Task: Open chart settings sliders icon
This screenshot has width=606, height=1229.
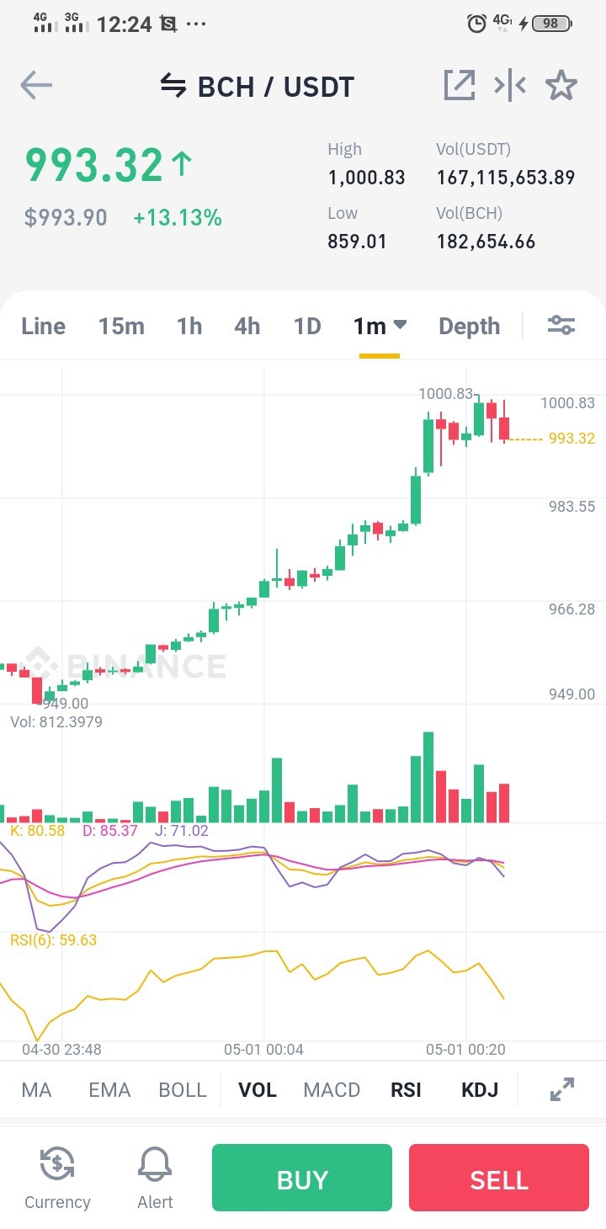Action: pyautogui.click(x=561, y=325)
